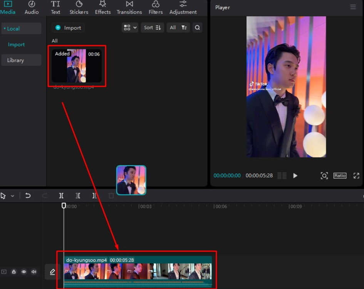Open the Stickers panel

click(79, 8)
